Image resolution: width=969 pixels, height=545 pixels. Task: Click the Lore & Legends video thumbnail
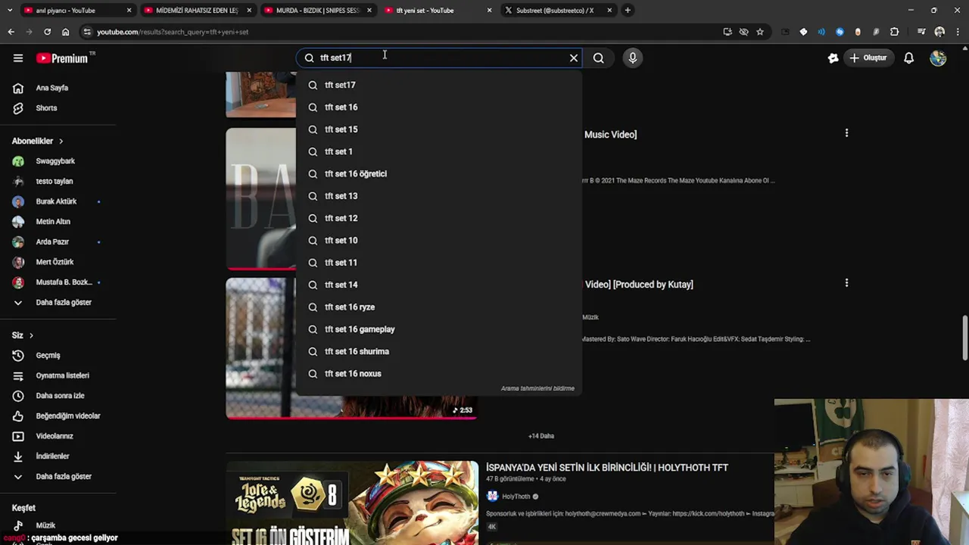[x=352, y=503]
